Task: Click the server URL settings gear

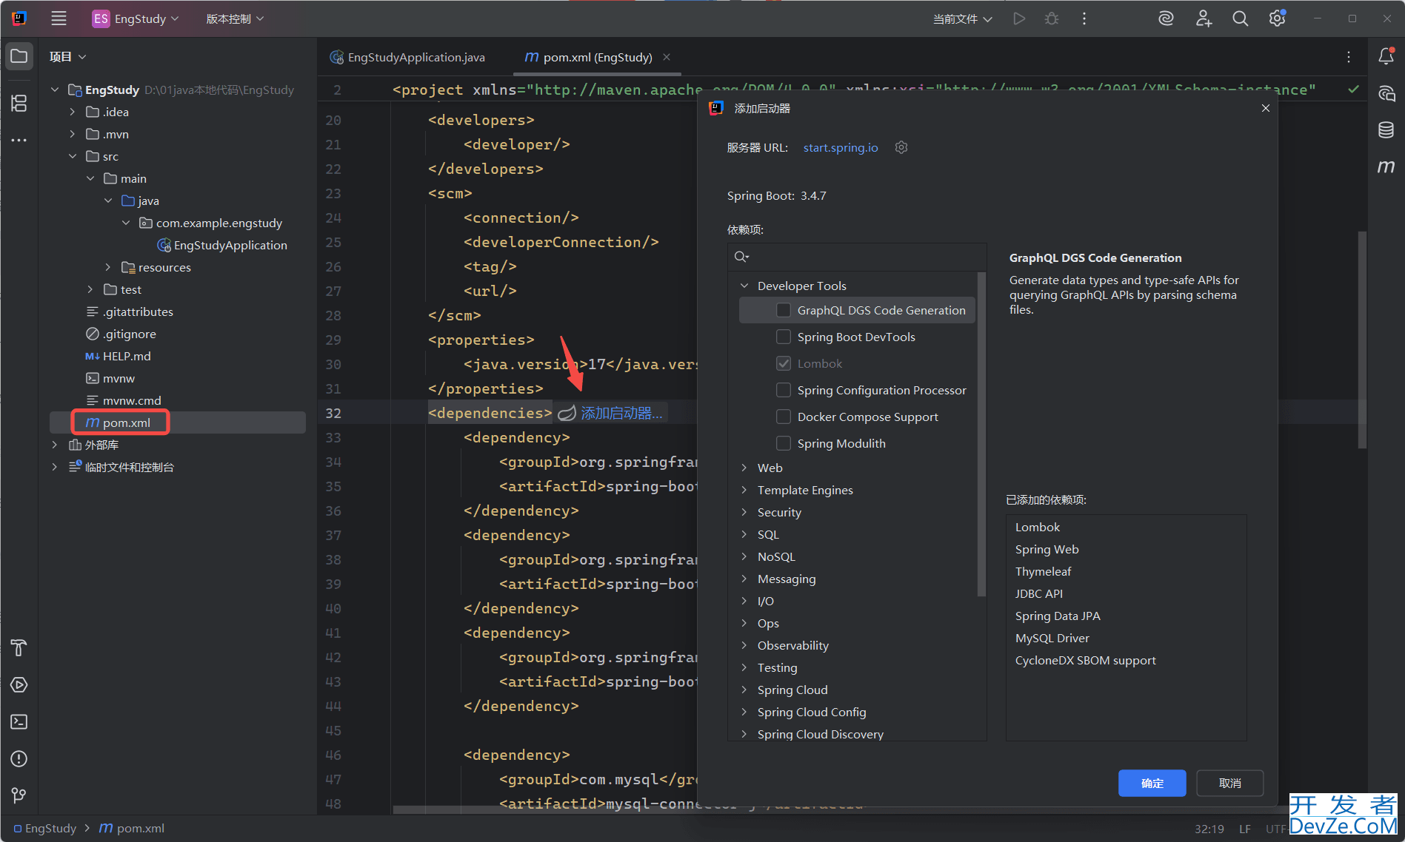Action: coord(901,147)
